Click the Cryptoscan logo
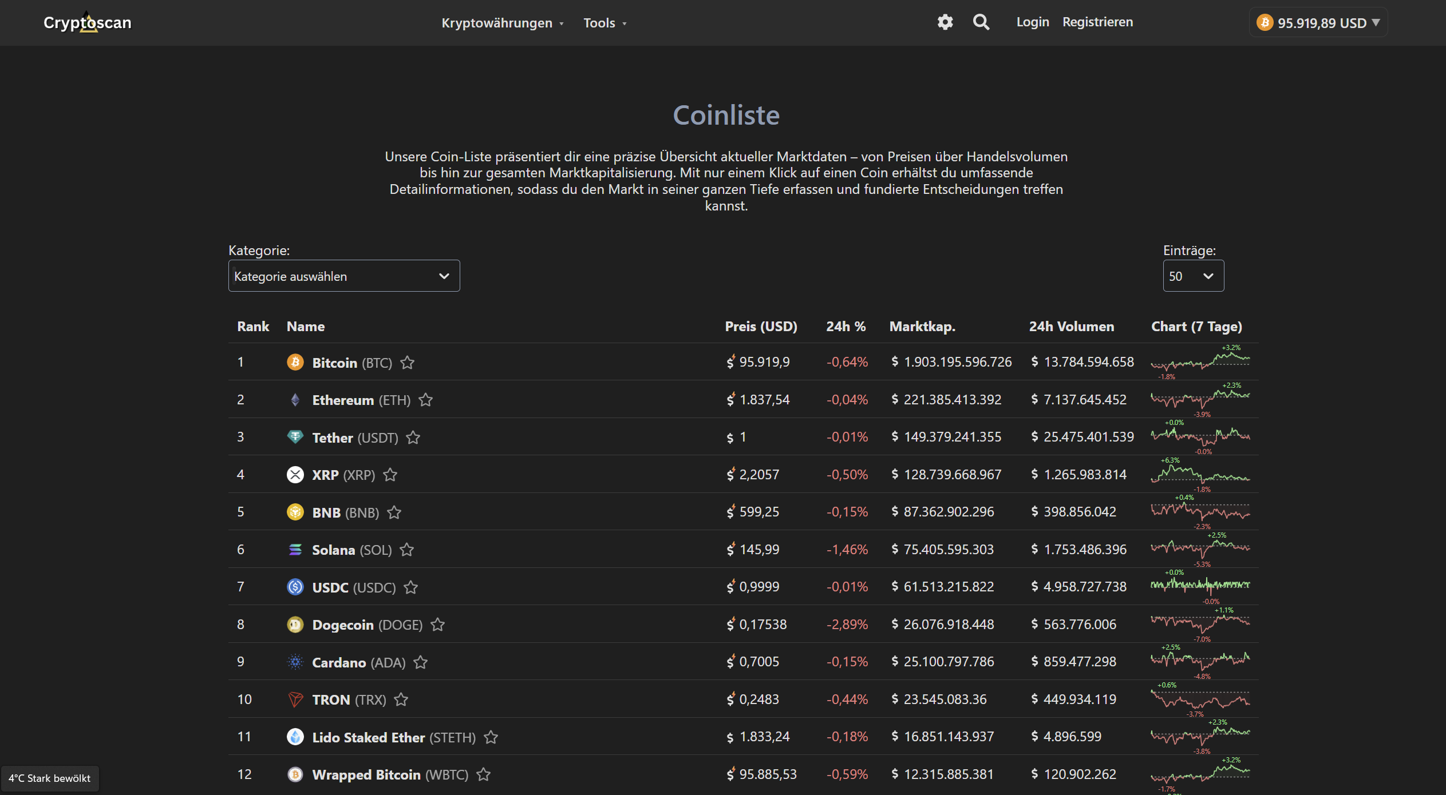This screenshot has height=795, width=1446. click(x=88, y=22)
